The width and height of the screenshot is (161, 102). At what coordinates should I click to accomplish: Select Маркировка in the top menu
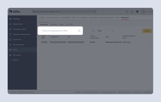[125, 18]
